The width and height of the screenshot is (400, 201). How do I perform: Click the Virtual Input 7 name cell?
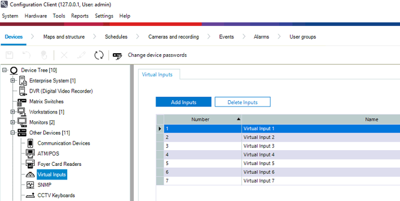point(321,180)
